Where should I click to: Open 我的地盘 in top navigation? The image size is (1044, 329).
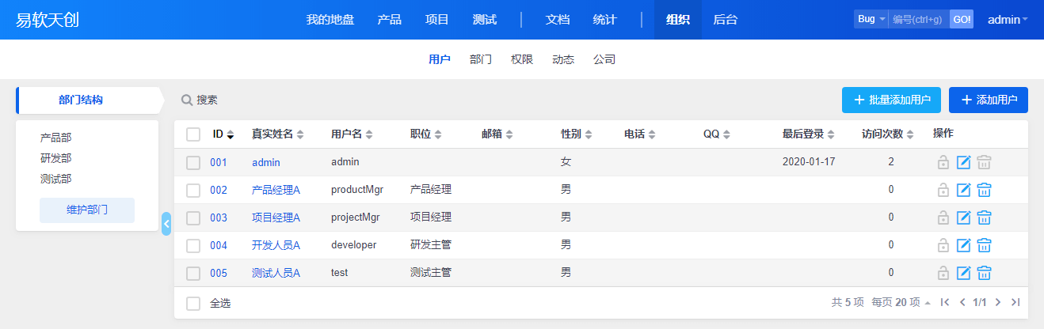(330, 20)
